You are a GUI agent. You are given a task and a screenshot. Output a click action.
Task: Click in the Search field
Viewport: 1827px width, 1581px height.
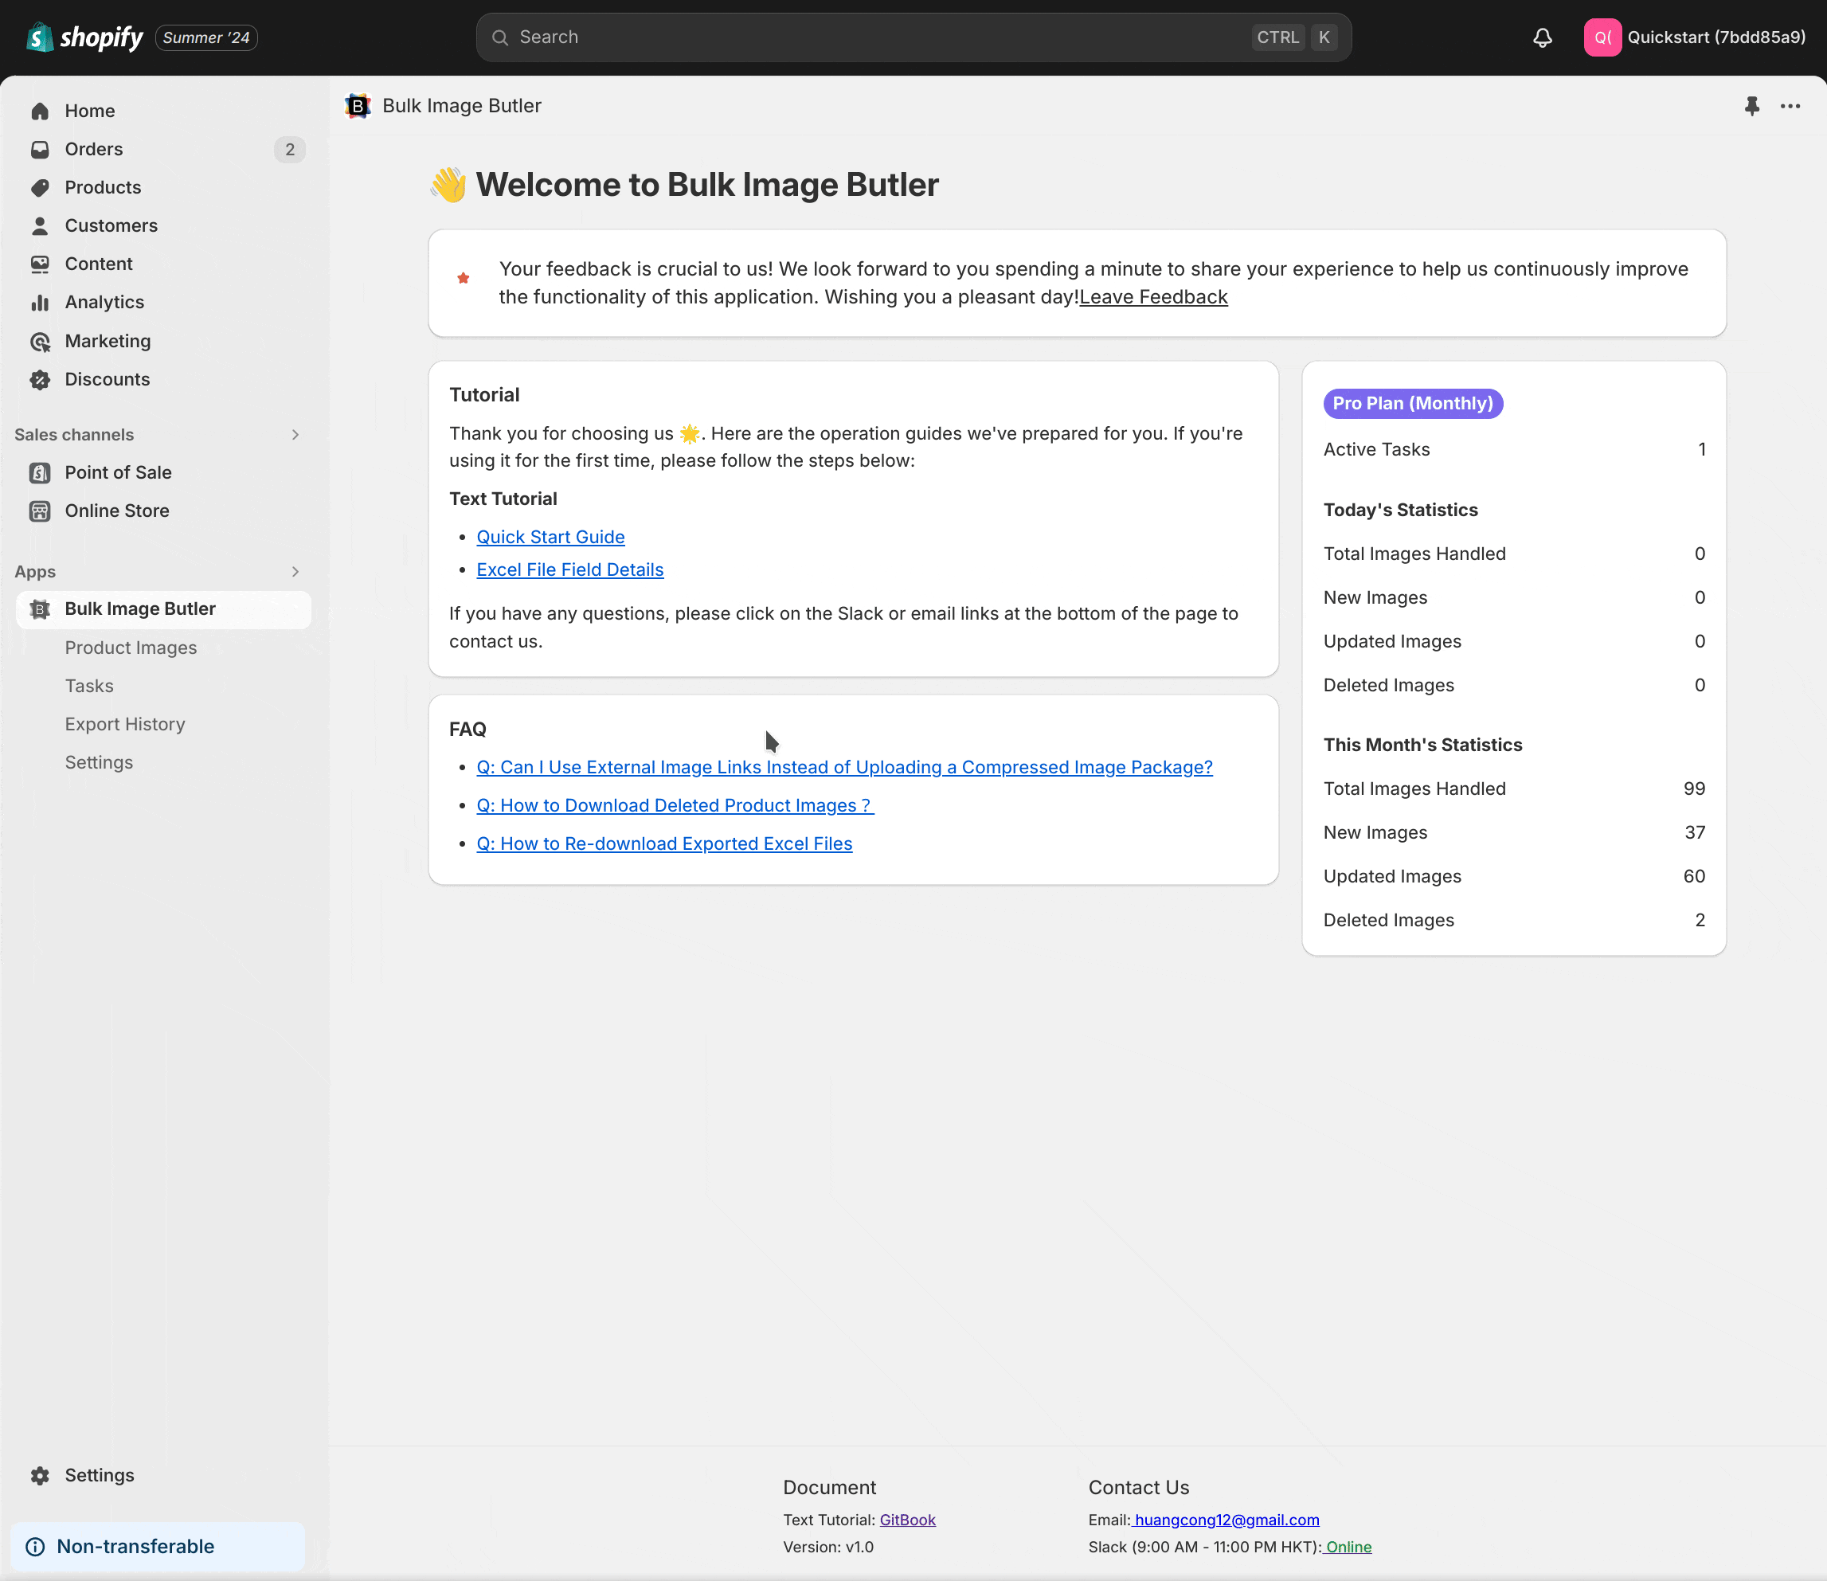882,38
